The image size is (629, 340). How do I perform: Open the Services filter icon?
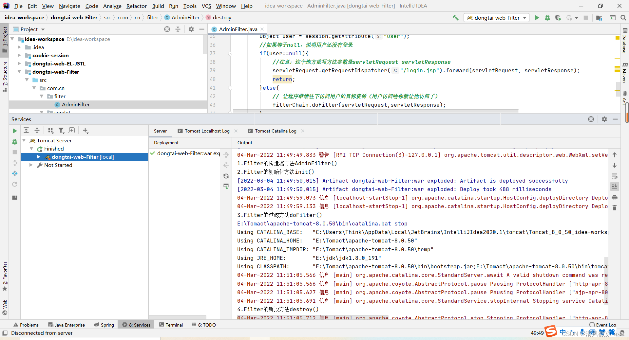(61, 131)
